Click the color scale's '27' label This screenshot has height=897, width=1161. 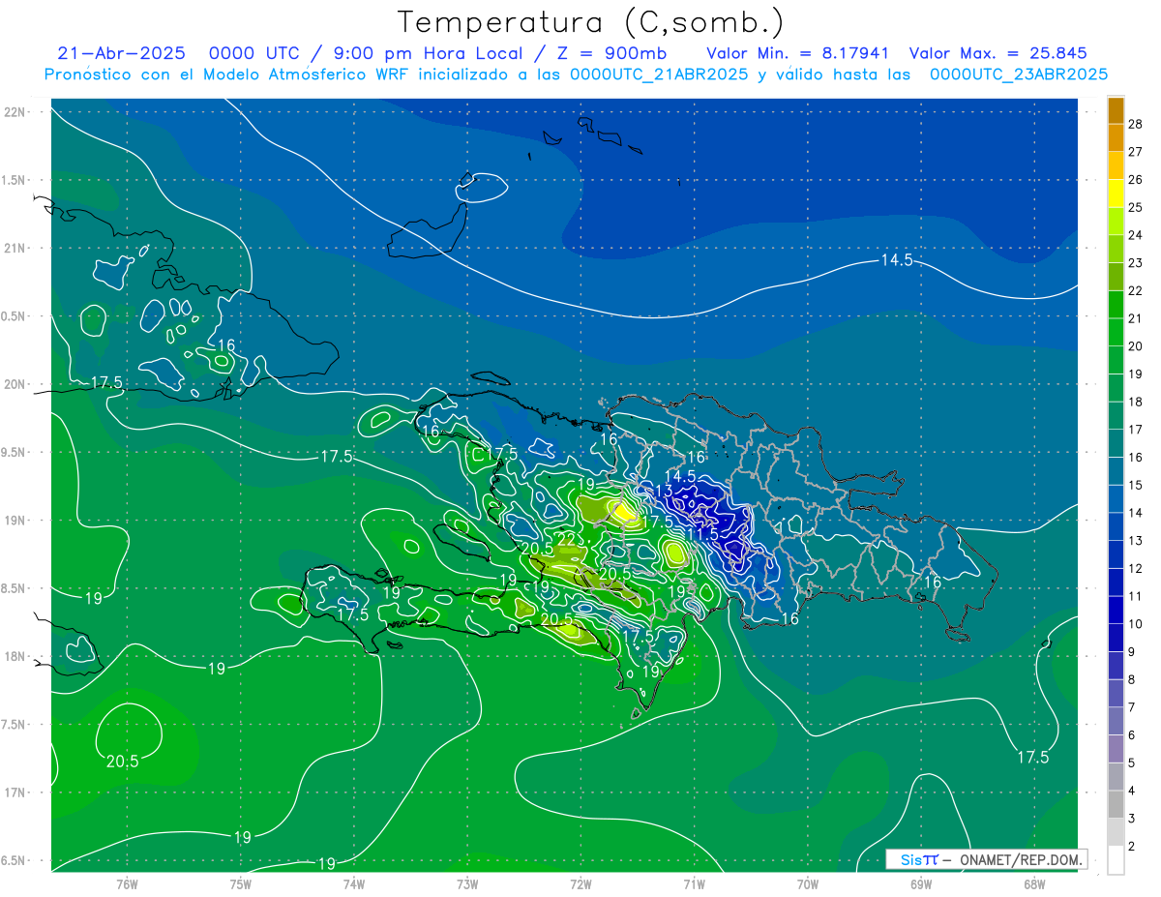(x=1135, y=152)
